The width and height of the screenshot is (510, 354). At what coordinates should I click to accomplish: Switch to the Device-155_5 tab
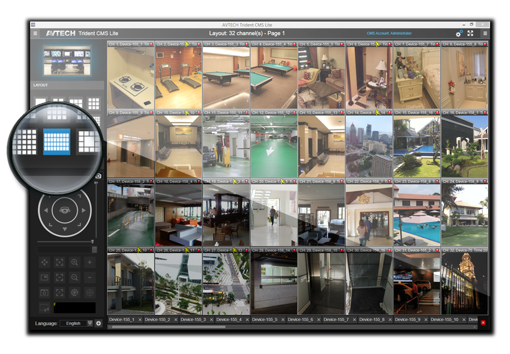tap(265, 320)
